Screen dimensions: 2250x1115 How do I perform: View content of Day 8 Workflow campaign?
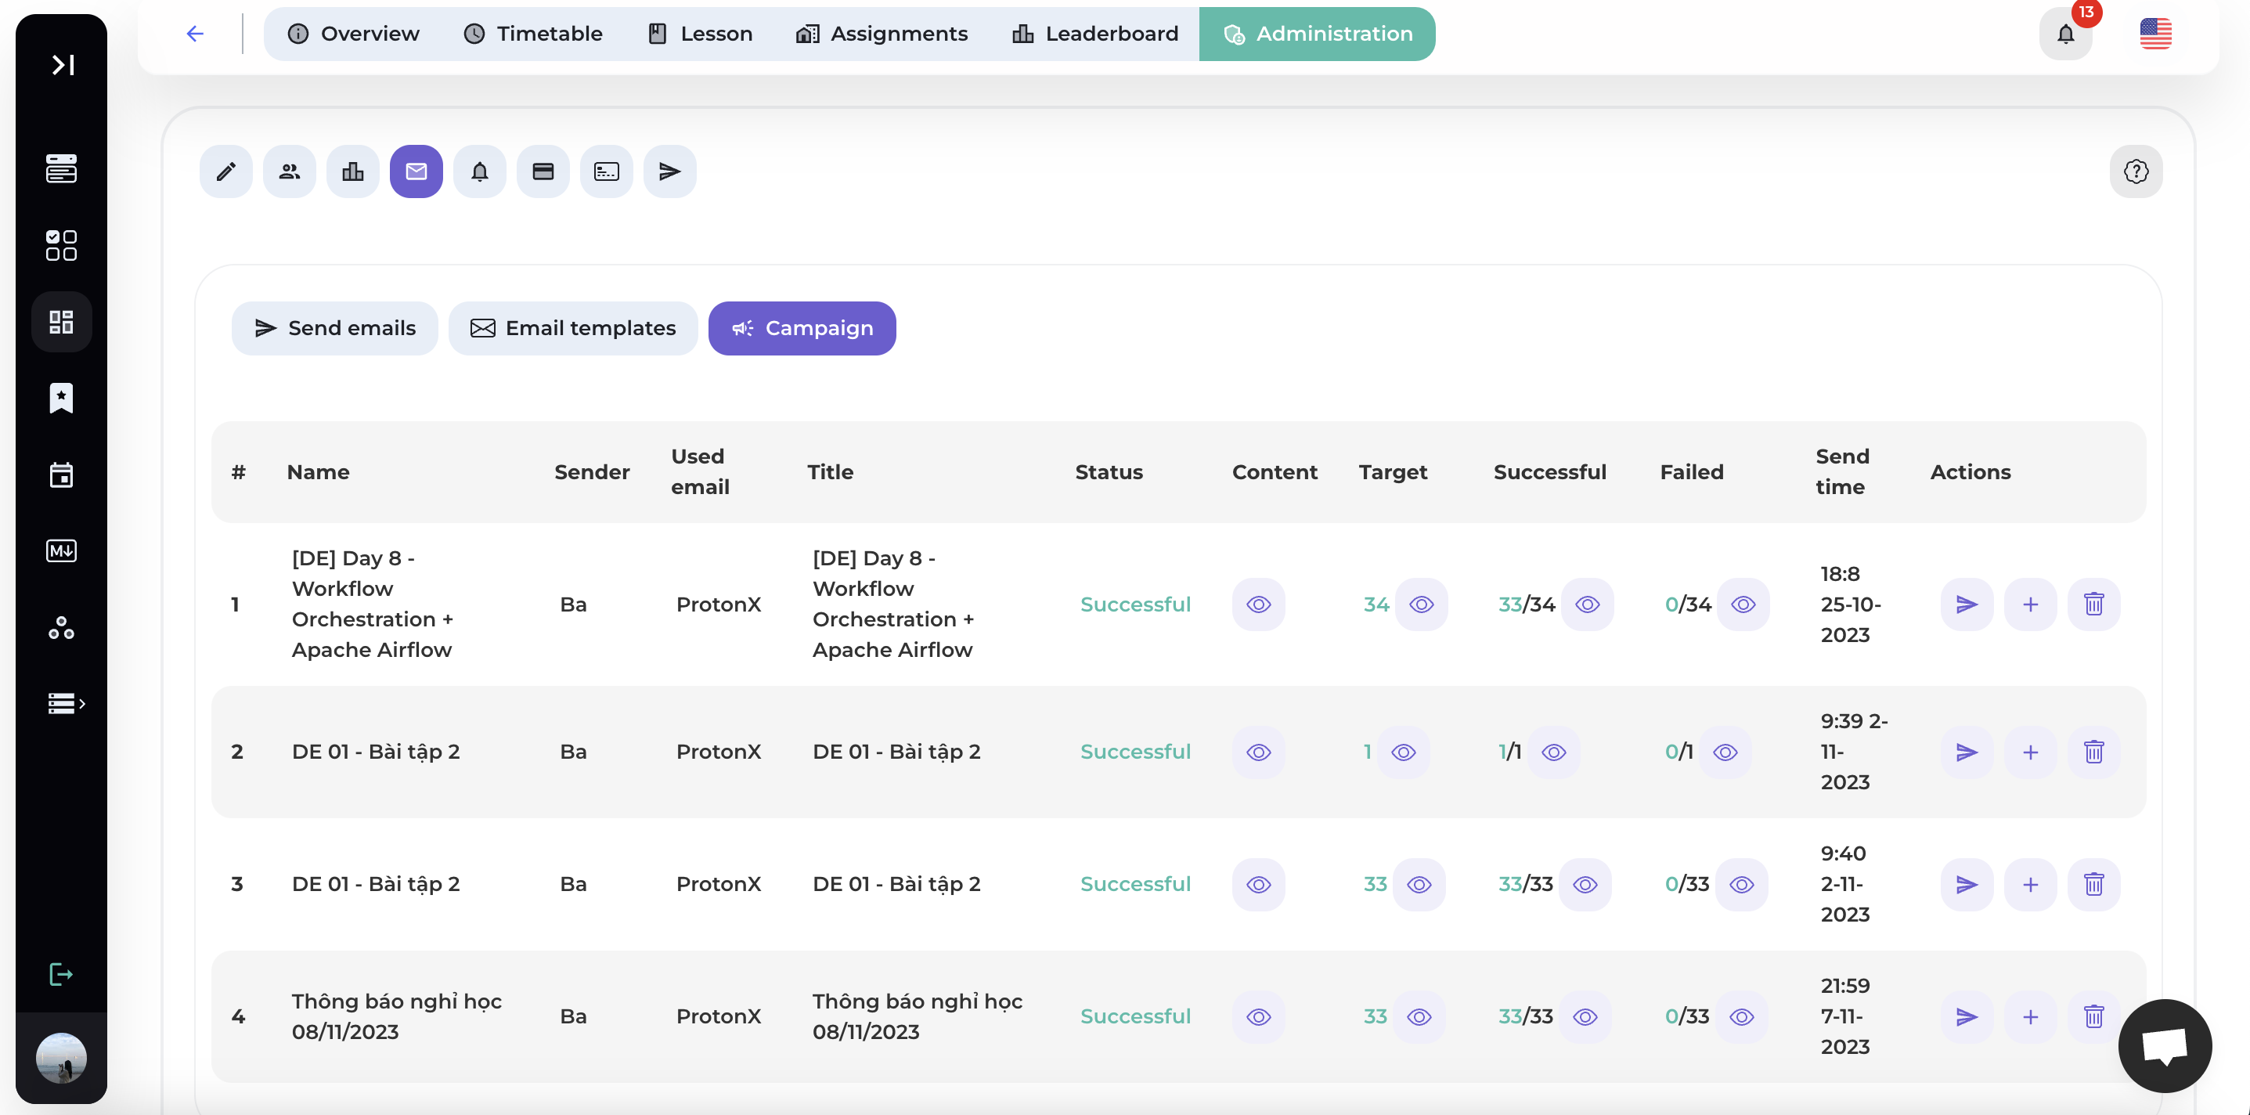click(x=1258, y=604)
